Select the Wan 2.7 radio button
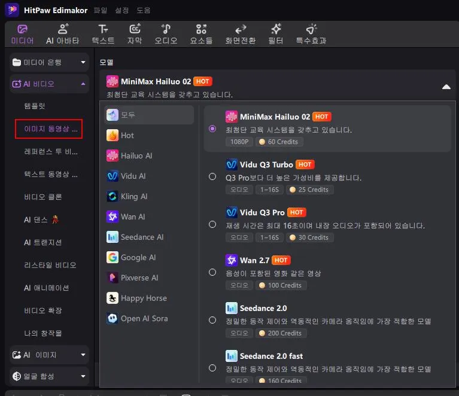The image size is (459, 396). coord(212,273)
